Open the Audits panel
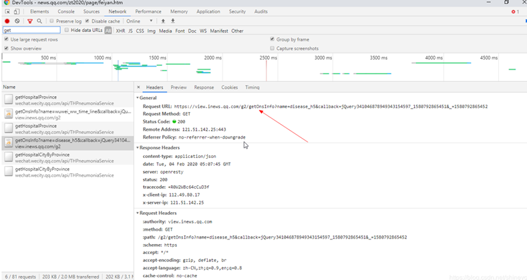 point(260,11)
